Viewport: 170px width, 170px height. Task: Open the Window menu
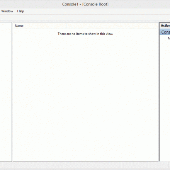(x=7, y=11)
